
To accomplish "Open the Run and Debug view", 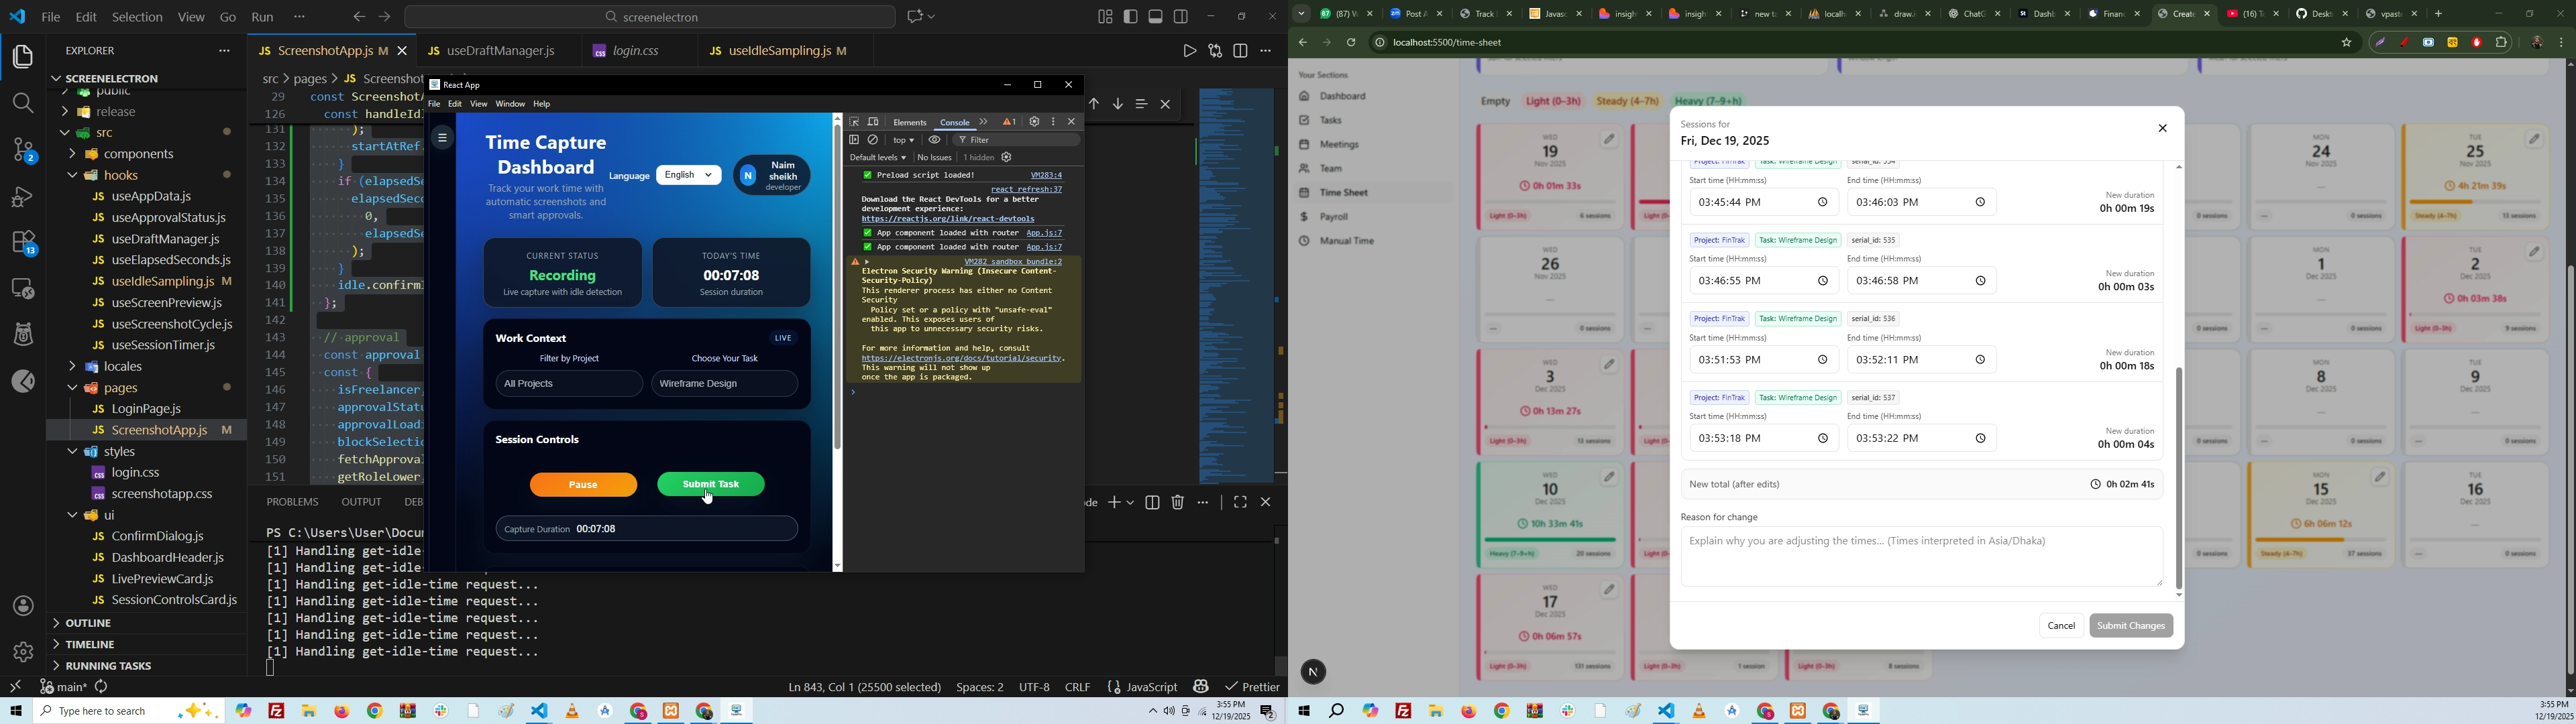I will coord(22,197).
